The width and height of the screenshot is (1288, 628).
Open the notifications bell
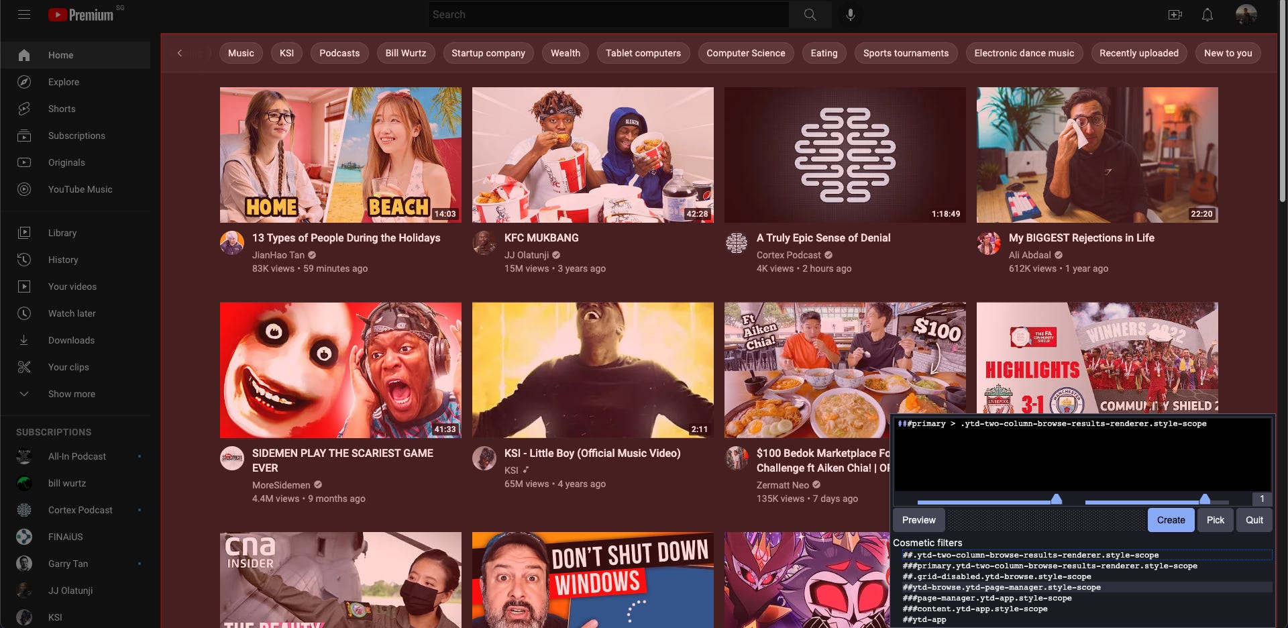pos(1207,14)
